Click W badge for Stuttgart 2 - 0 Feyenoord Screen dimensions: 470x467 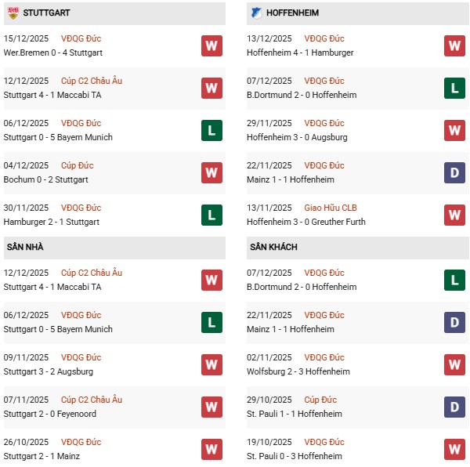pos(211,407)
